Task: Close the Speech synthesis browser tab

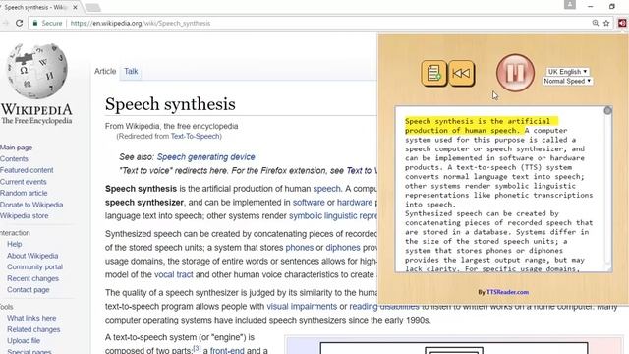Action: tap(75, 7)
